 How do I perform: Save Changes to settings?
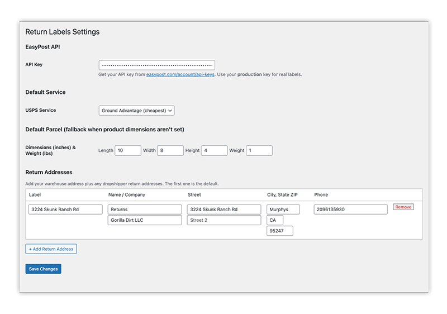(44, 269)
